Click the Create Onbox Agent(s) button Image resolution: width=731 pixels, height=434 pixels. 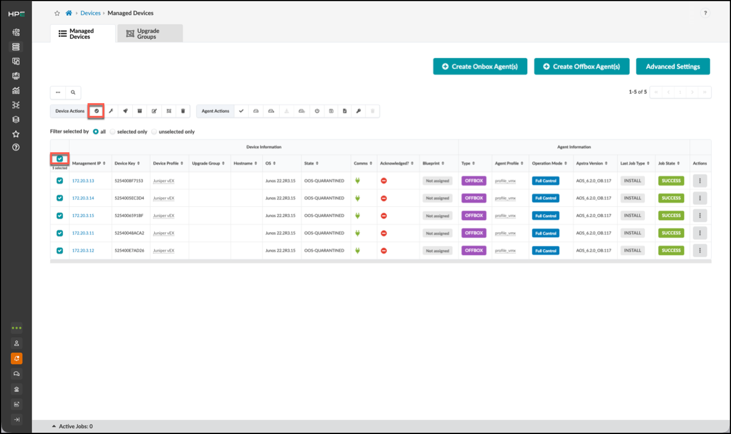click(x=480, y=67)
